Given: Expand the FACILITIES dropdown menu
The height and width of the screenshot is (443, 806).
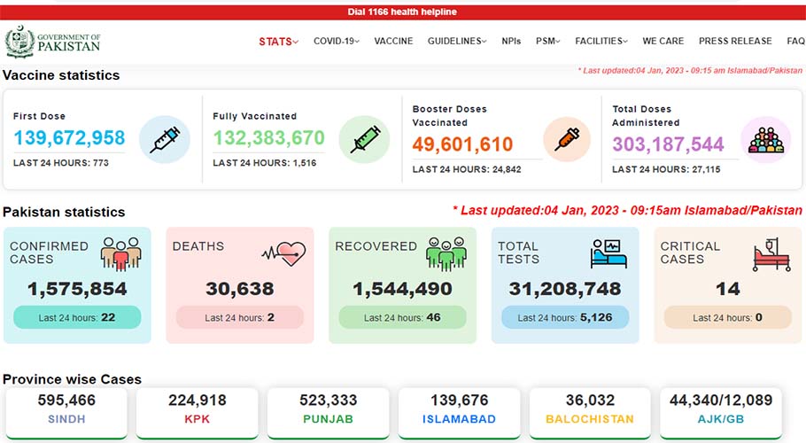Looking at the screenshot, I should tap(601, 41).
